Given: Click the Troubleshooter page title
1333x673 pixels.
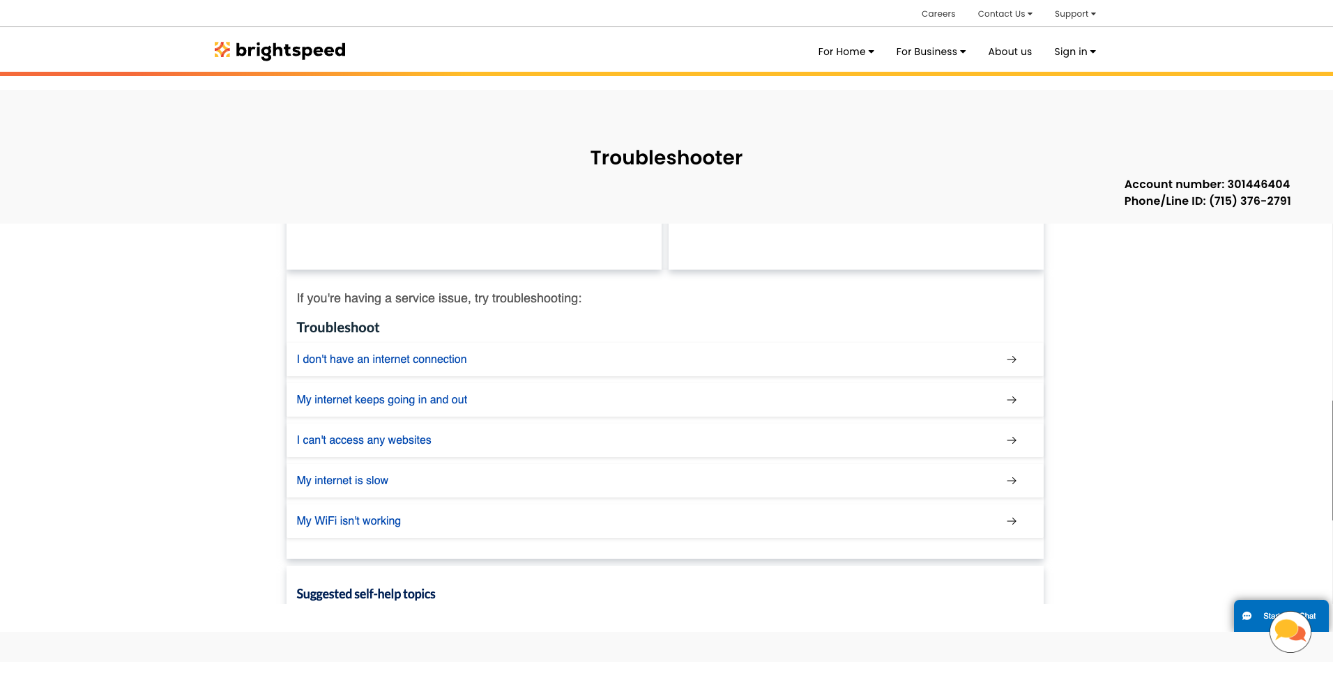Looking at the screenshot, I should (666, 157).
